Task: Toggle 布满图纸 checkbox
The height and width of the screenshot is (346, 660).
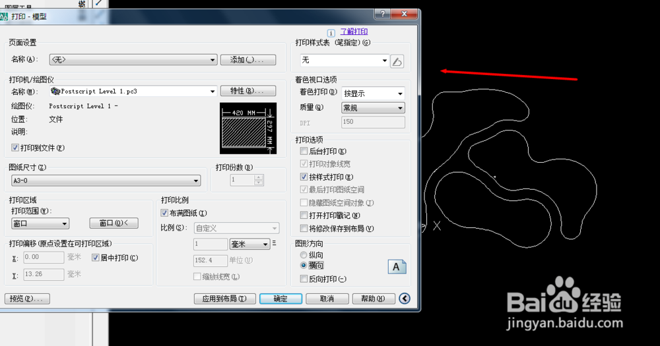Action: (x=164, y=213)
